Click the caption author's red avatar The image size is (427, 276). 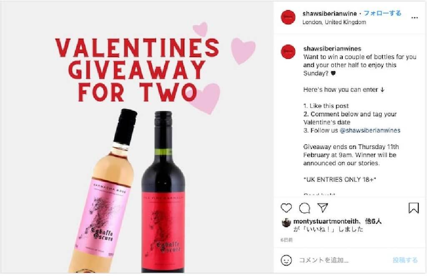pos(288,51)
